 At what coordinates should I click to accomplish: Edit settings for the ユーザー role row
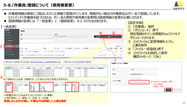pos(116,52)
